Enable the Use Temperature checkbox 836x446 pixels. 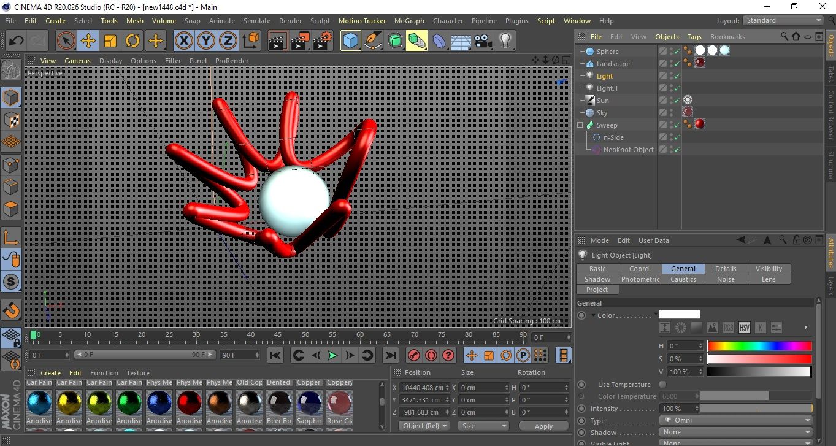pyautogui.click(x=662, y=385)
